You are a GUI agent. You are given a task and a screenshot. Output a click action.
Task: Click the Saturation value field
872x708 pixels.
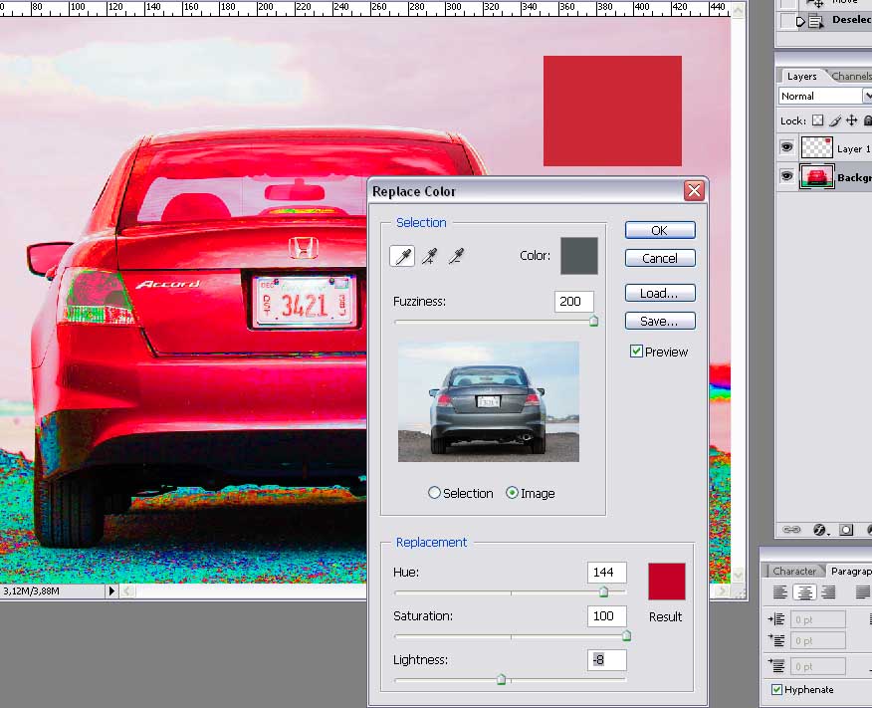[x=607, y=616]
